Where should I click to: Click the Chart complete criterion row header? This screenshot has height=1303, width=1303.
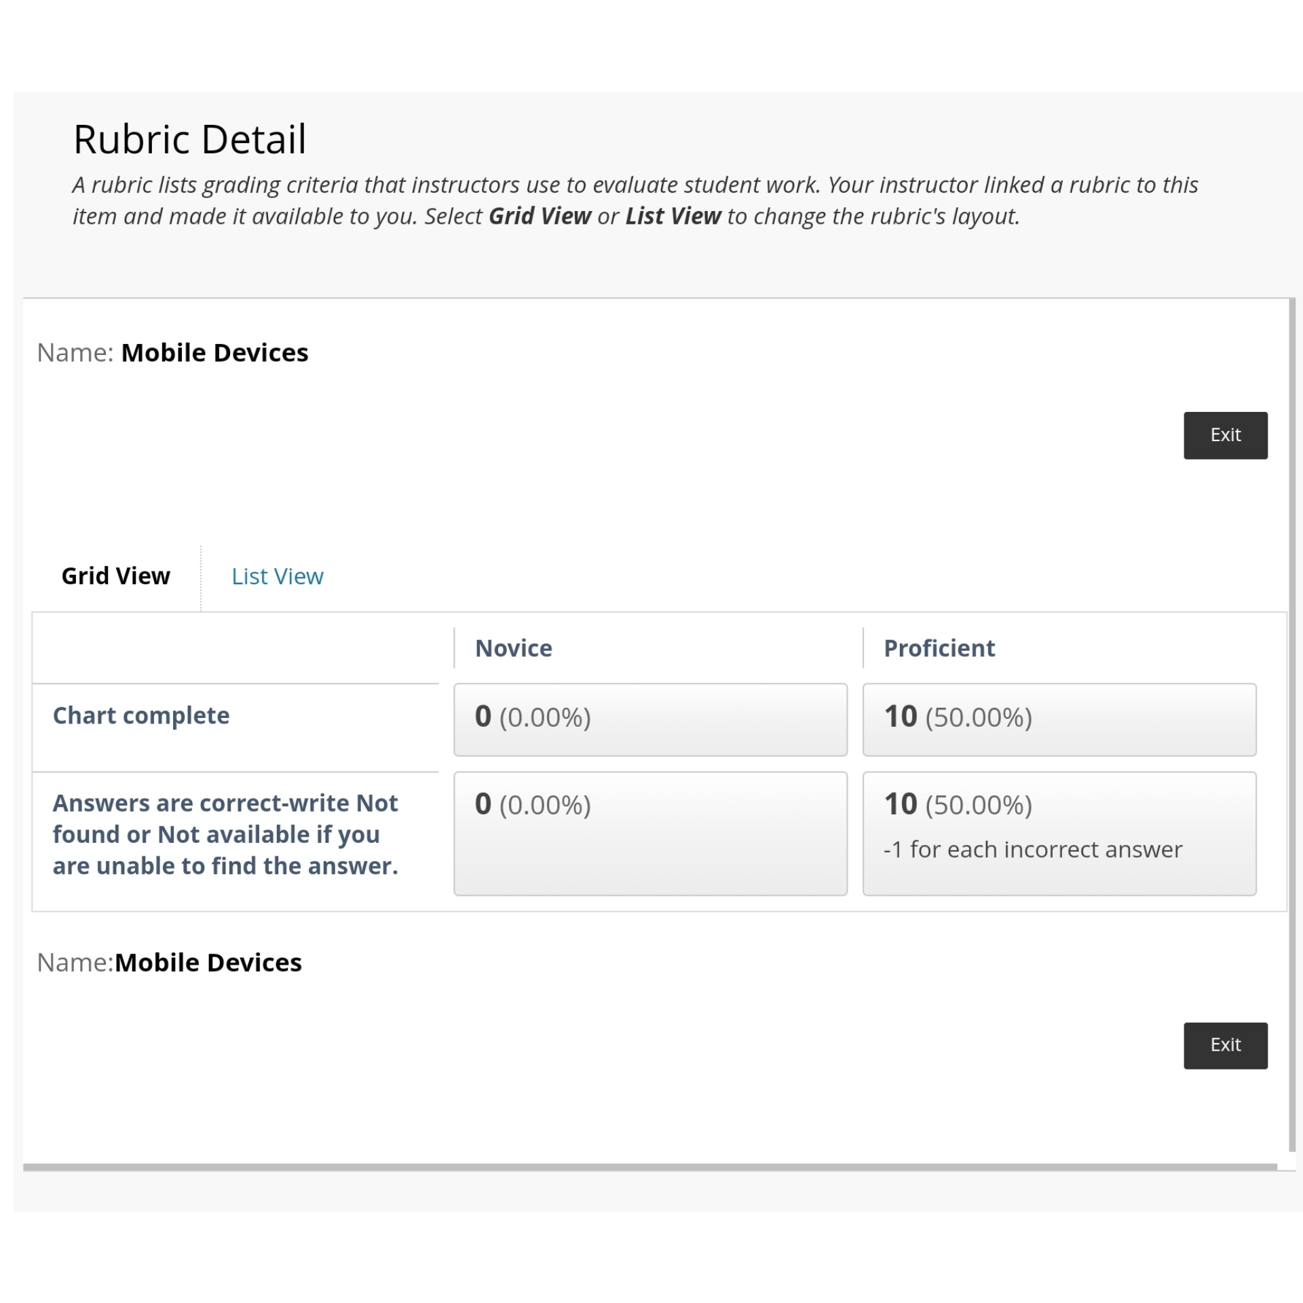coord(141,715)
